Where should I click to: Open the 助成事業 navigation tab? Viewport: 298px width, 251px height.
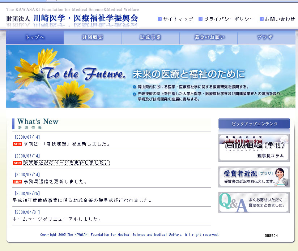click(x=150, y=37)
